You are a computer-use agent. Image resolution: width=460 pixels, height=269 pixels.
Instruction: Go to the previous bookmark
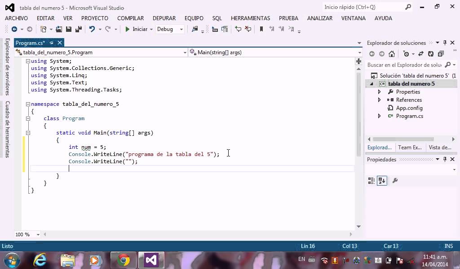pos(272,29)
